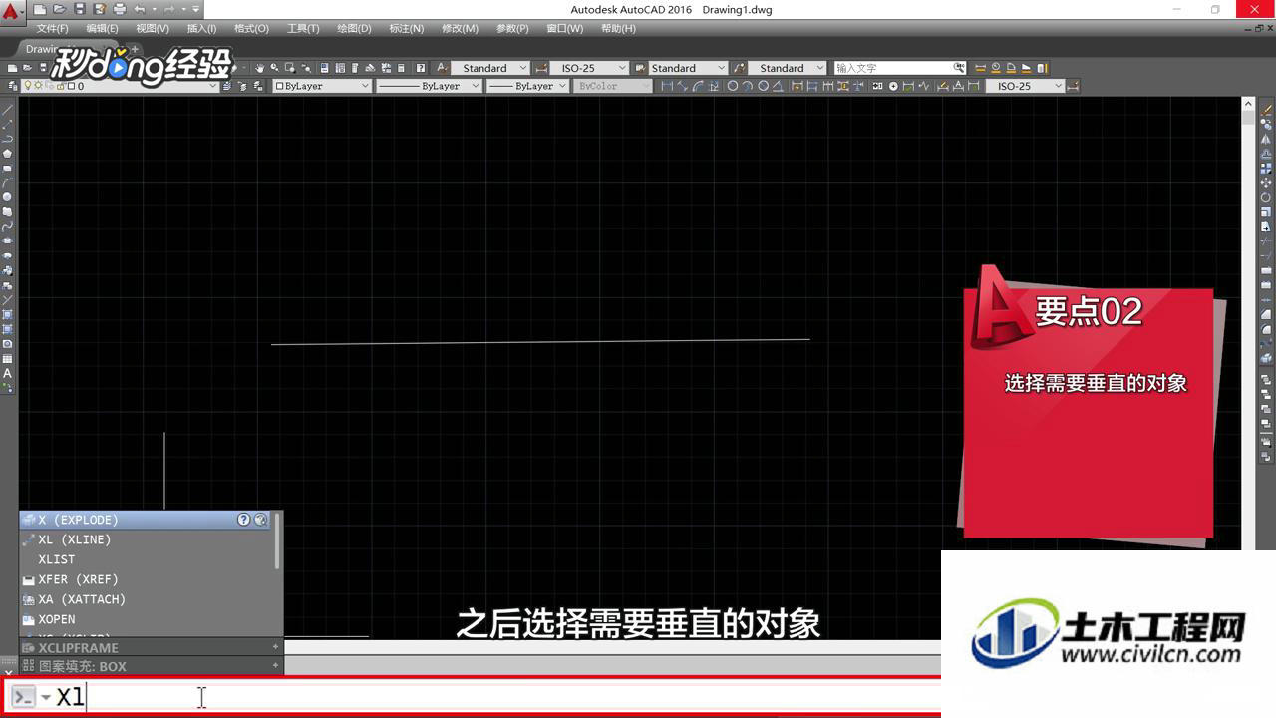Open the 标注(N) menu
Image resolution: width=1276 pixels, height=718 pixels.
pyautogui.click(x=406, y=28)
